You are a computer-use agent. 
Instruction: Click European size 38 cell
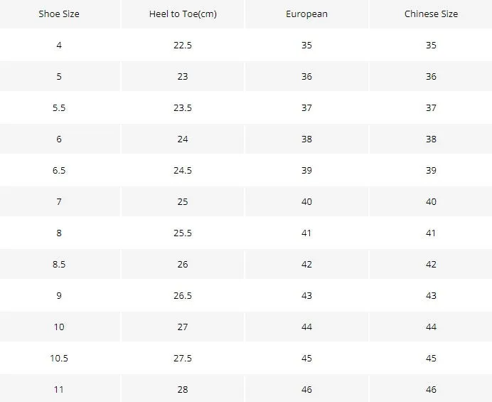306,139
